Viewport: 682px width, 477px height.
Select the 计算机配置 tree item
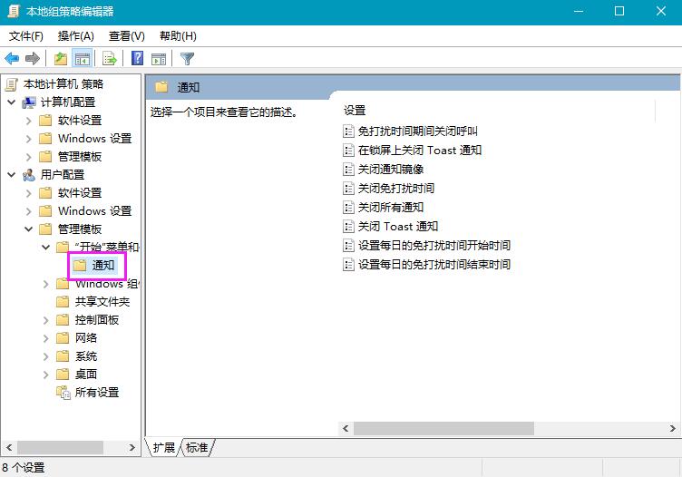click(68, 102)
